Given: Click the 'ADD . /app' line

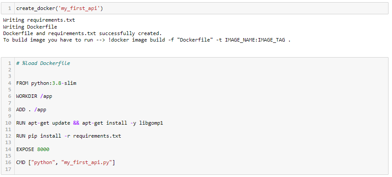Looking at the screenshot, I should (31, 109).
